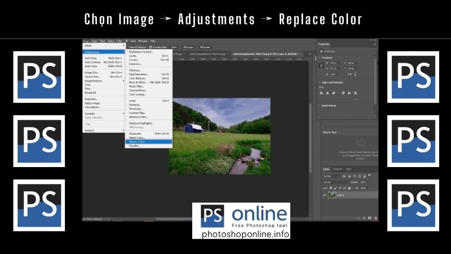Image resolution: width=451 pixels, height=254 pixels.
Task: Open the highlighted Adjustments submenu item
Action: click(x=104, y=52)
